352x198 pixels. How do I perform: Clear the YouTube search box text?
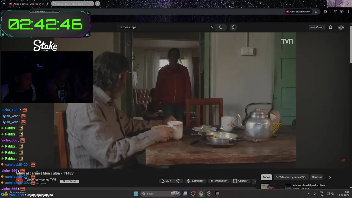pyautogui.click(x=212, y=27)
